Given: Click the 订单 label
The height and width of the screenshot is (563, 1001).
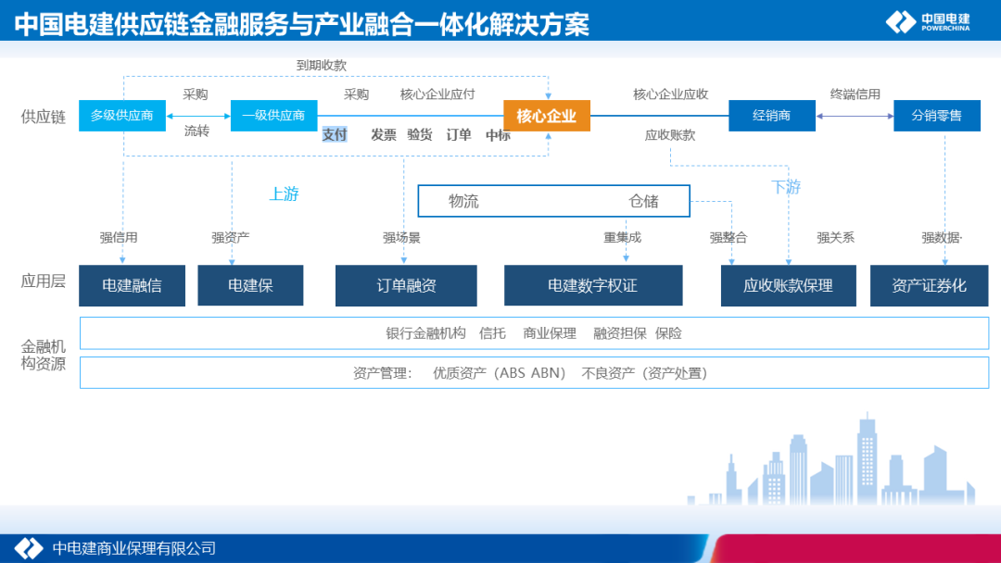Looking at the screenshot, I should pyautogui.click(x=459, y=134).
